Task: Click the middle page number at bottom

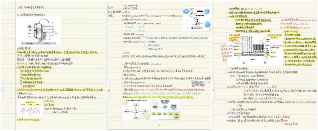Action: (159, 126)
